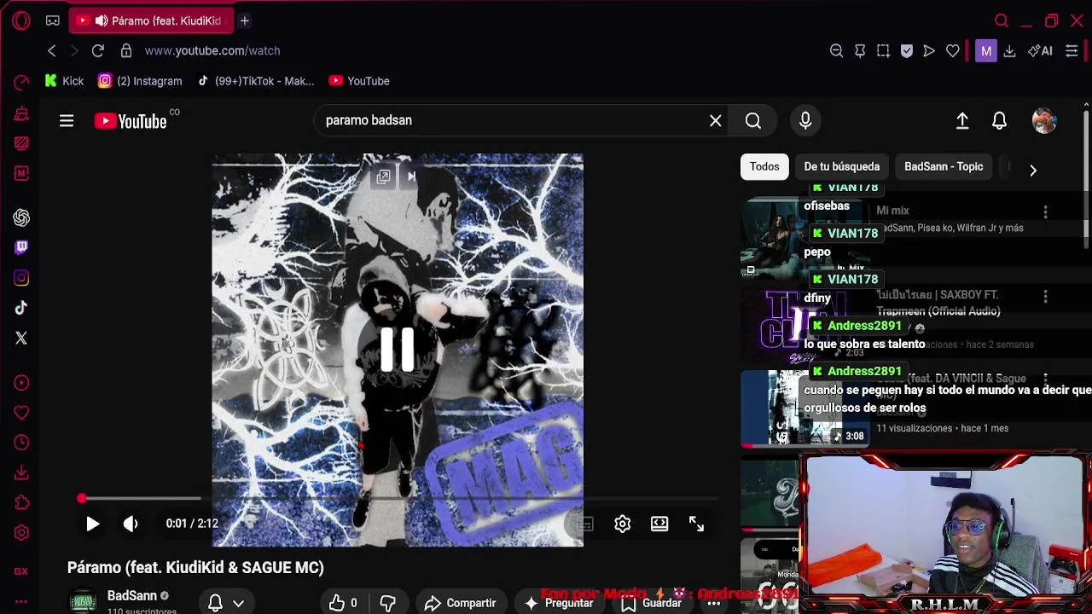The width and height of the screenshot is (1092, 614).
Task: Open sidebar Extensions cube
Action: (x=21, y=502)
